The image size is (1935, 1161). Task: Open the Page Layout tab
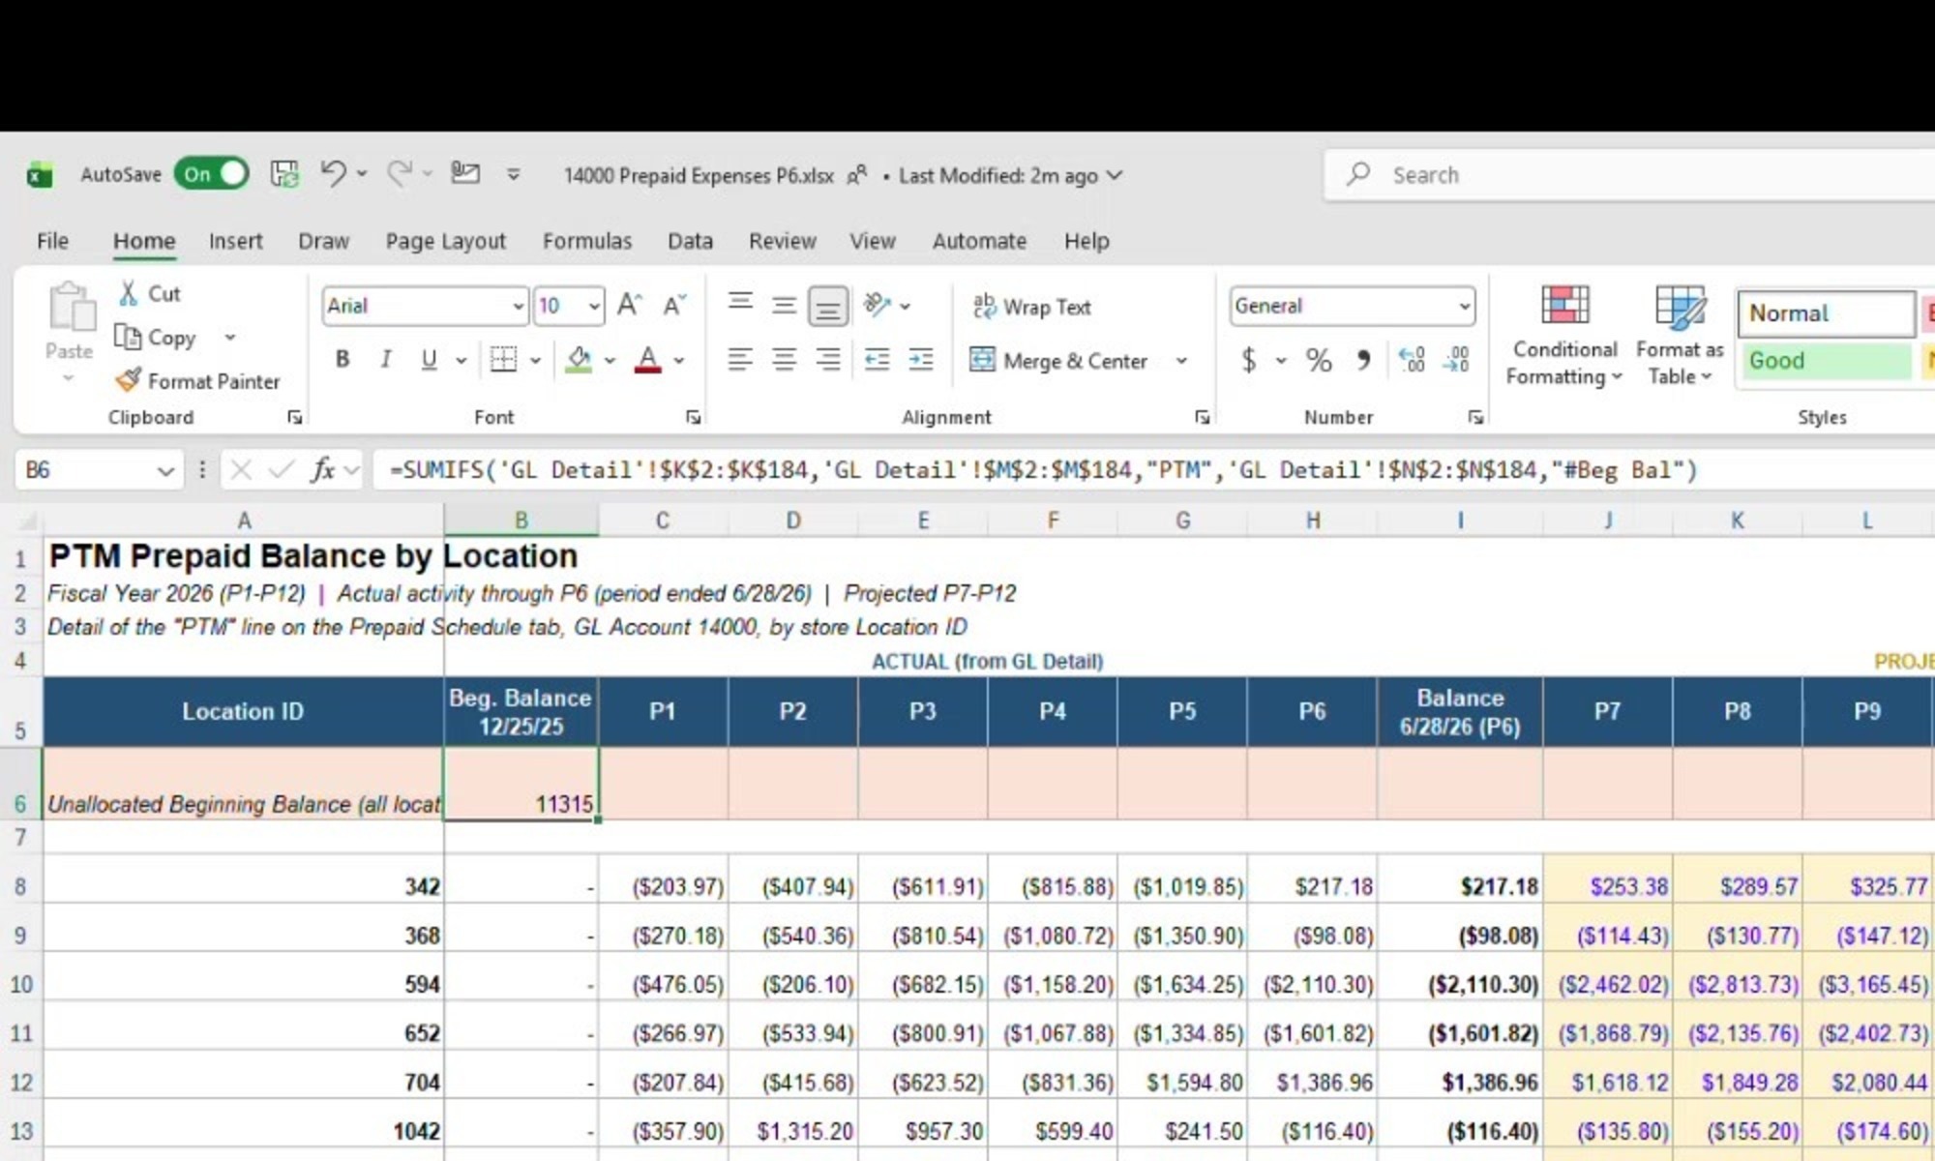point(445,241)
